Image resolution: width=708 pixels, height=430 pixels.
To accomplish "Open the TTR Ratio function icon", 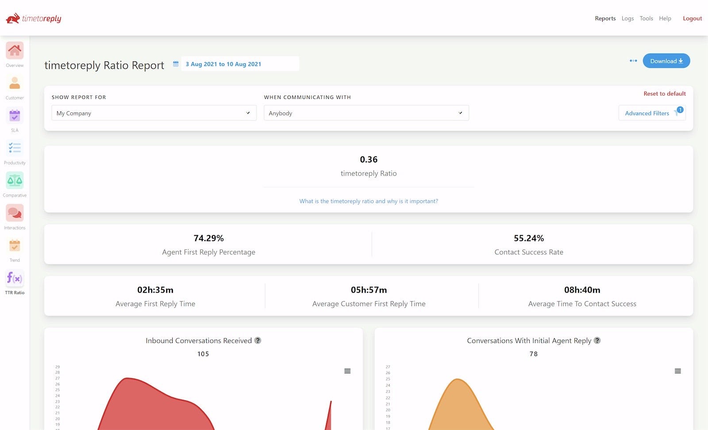I will 15,278.
